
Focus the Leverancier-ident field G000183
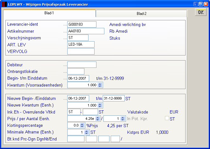[82, 24]
